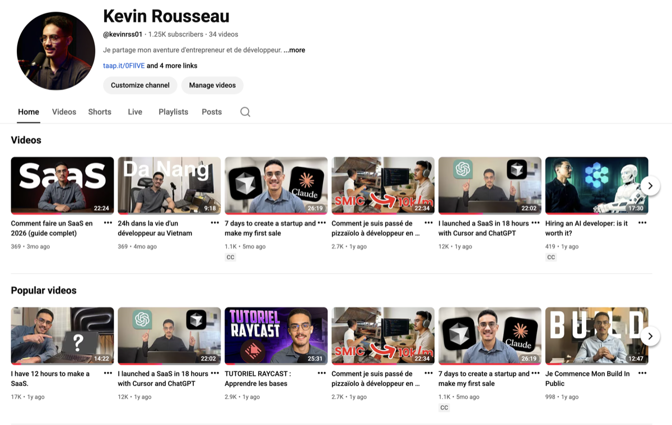This screenshot has width=672, height=425.
Task: Open three-dot menu for 'Hiring an AI developer' video
Action: coord(642,223)
